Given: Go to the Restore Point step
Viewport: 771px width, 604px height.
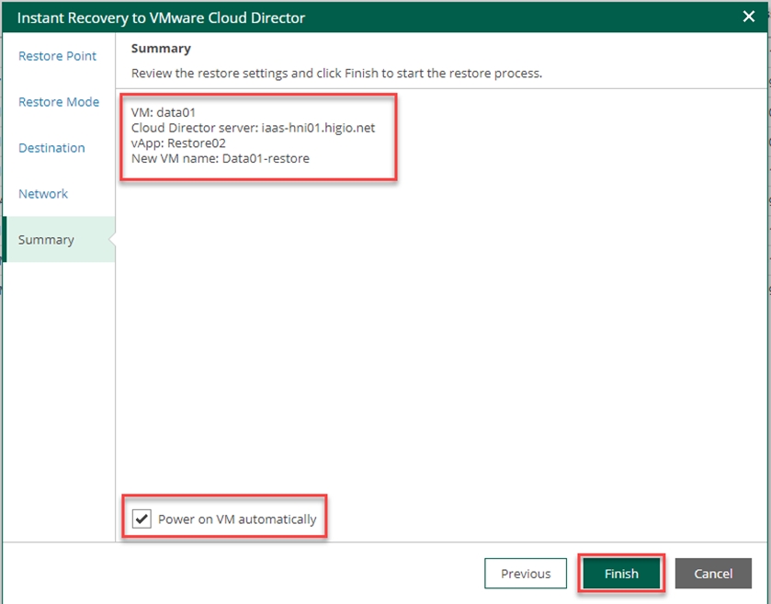Looking at the screenshot, I should [x=57, y=56].
